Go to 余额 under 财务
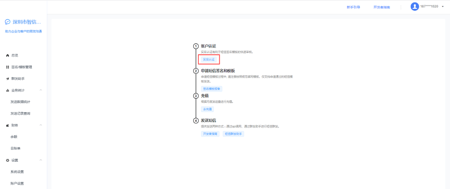 coord(14,137)
